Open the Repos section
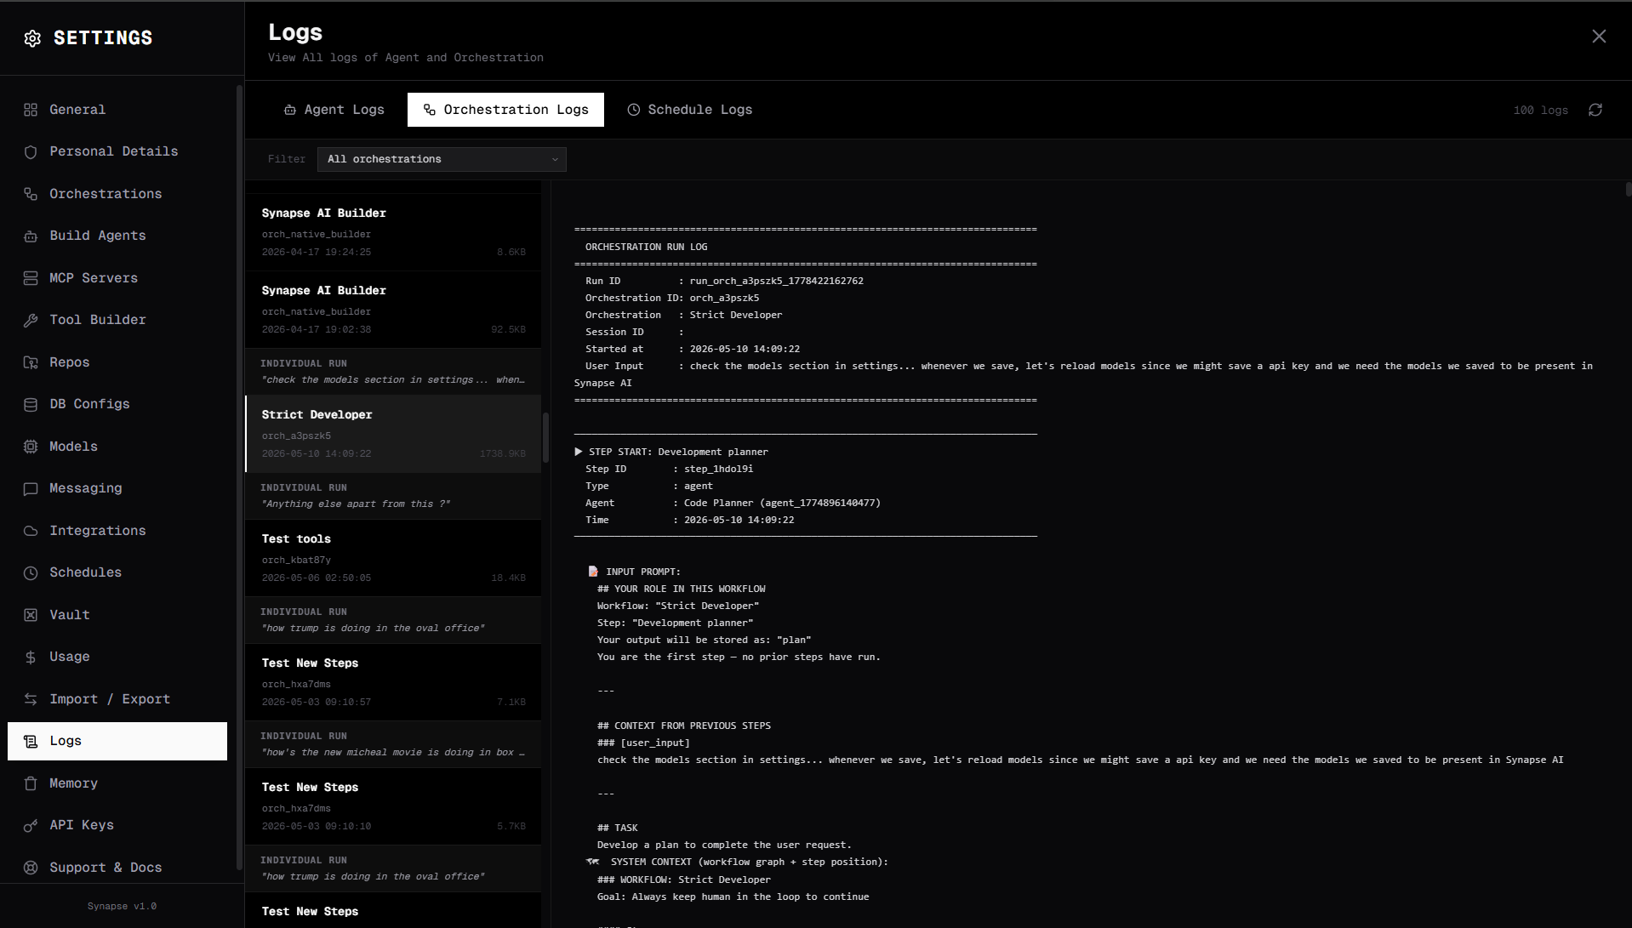 point(117,362)
